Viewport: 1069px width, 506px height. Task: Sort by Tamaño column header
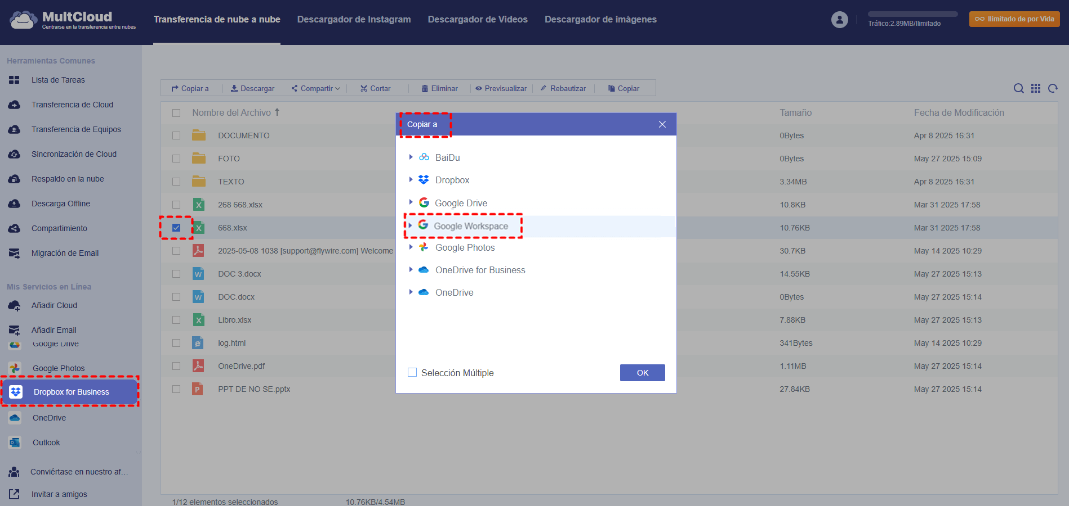pyautogui.click(x=796, y=112)
